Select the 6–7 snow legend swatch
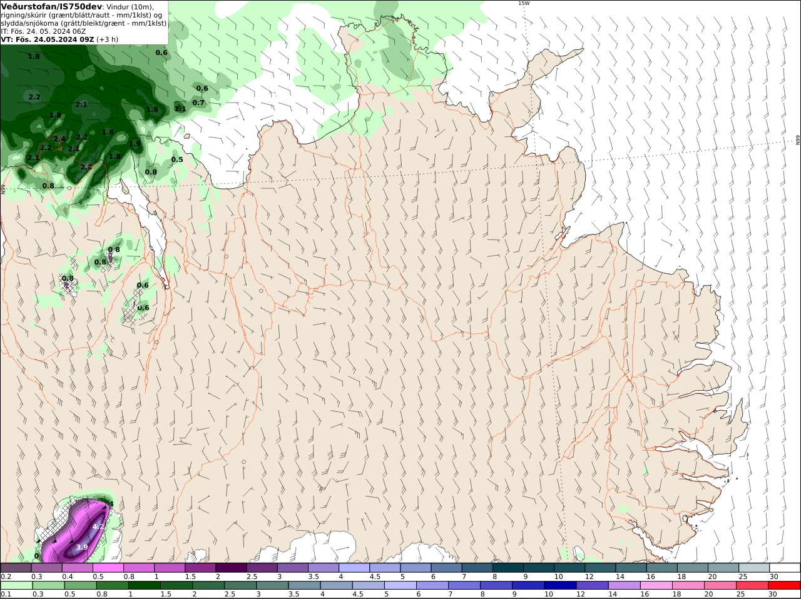Viewport: 801px width, 599px height. [x=447, y=568]
